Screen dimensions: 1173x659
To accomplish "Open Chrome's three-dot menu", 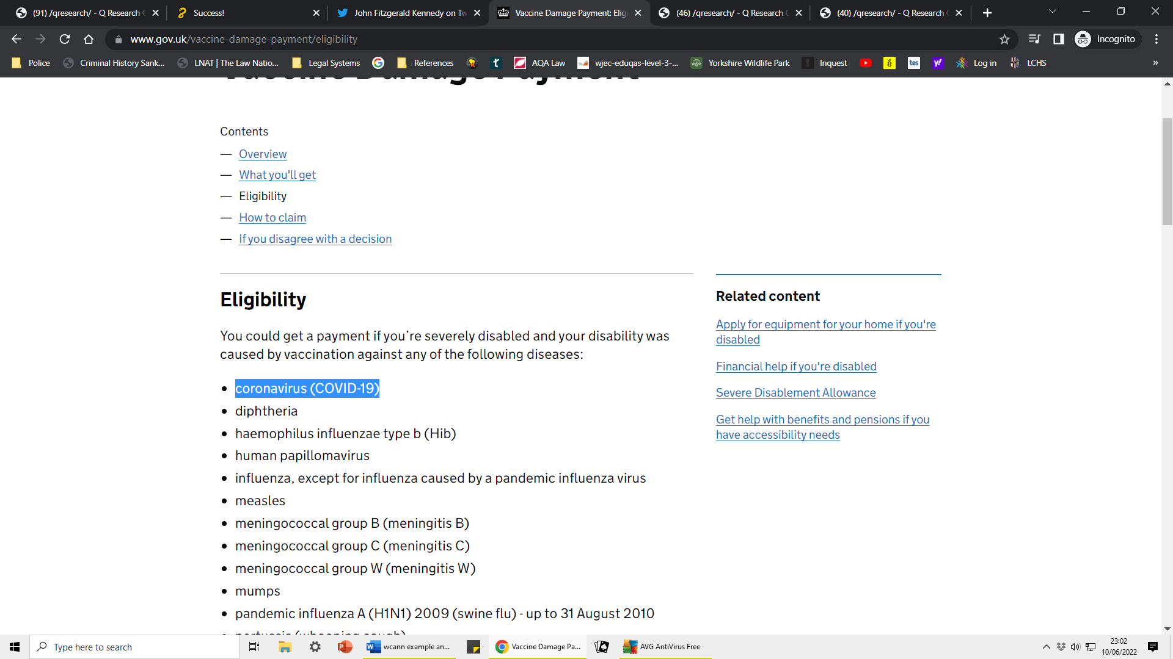I will click(x=1157, y=39).
